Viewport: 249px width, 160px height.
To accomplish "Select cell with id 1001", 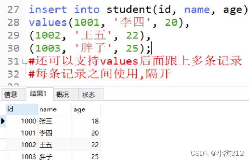I will [22, 133].
